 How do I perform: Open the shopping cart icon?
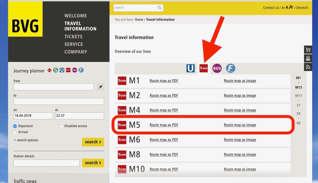pyautogui.click(x=308, y=49)
